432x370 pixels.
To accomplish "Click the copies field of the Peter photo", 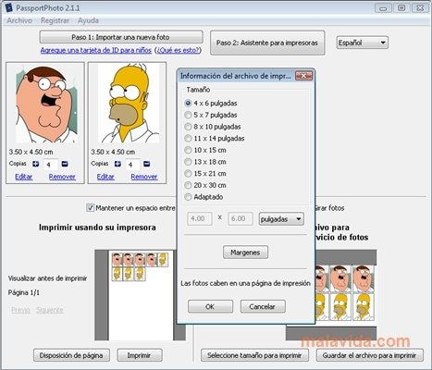I will tap(51, 165).
